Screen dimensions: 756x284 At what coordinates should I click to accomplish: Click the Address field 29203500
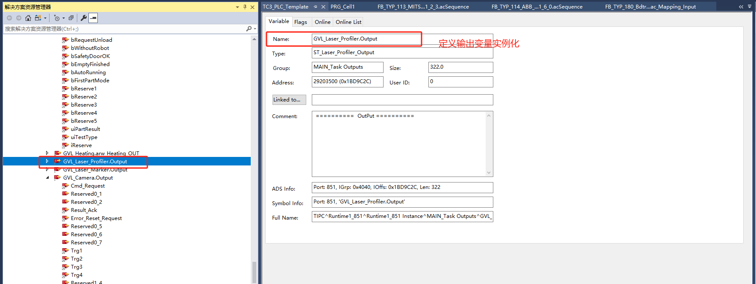(x=348, y=82)
